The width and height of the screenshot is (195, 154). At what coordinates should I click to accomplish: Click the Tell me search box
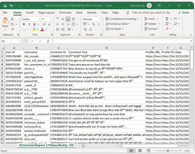click(151, 13)
